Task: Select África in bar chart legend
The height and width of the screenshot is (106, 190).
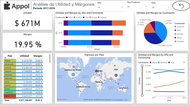Action: coord(69,17)
